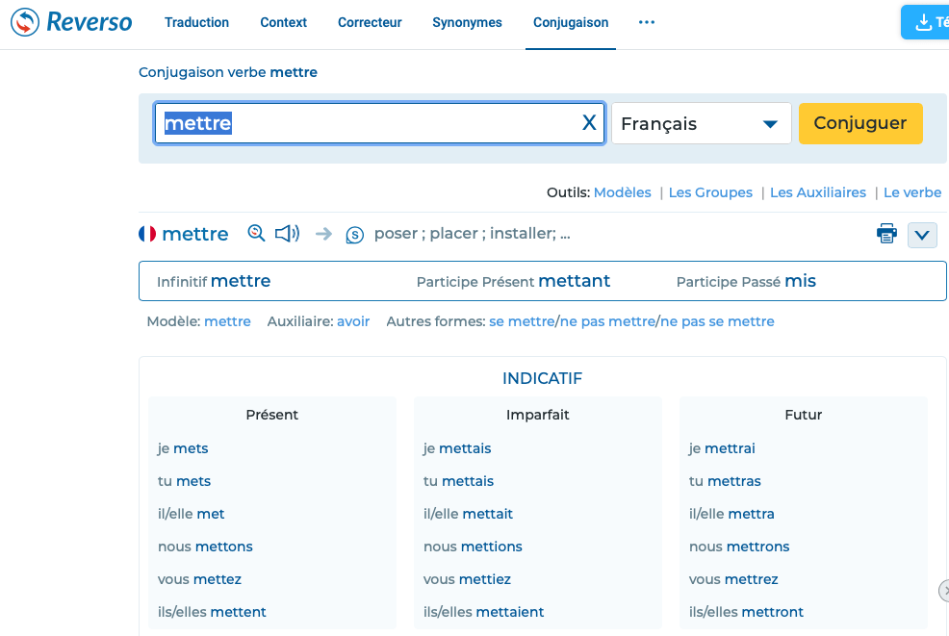Click the arrow icon before synonyms

(323, 234)
